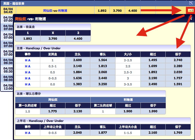Select away handicap odds 1.564
Viewport: 195px width, 140px height.
[103, 60]
